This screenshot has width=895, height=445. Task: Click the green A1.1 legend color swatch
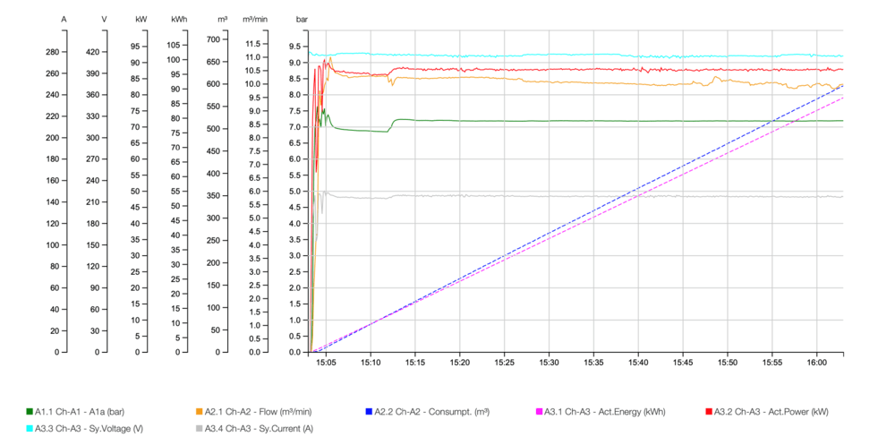point(30,412)
